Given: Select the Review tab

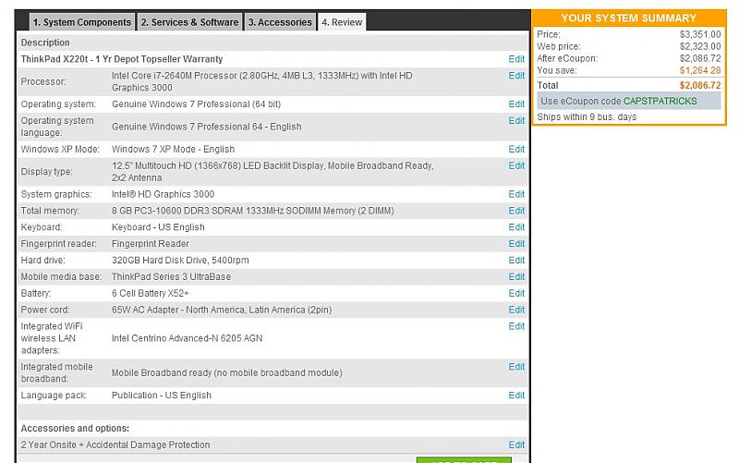Looking at the screenshot, I should [x=342, y=22].
